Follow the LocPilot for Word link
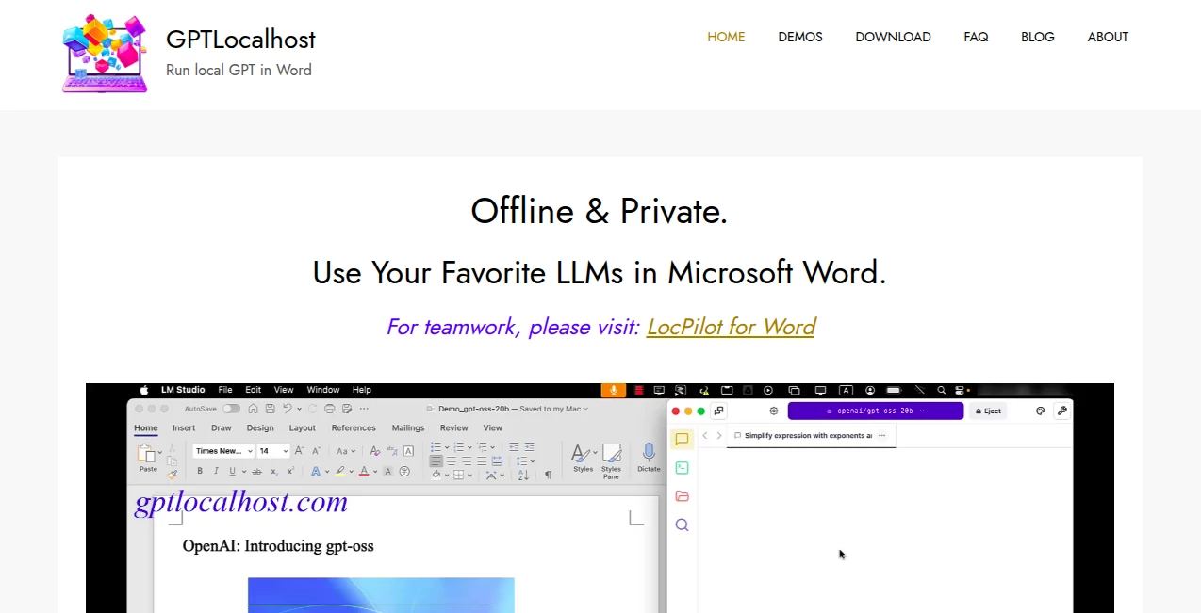The width and height of the screenshot is (1201, 613). tap(731, 327)
